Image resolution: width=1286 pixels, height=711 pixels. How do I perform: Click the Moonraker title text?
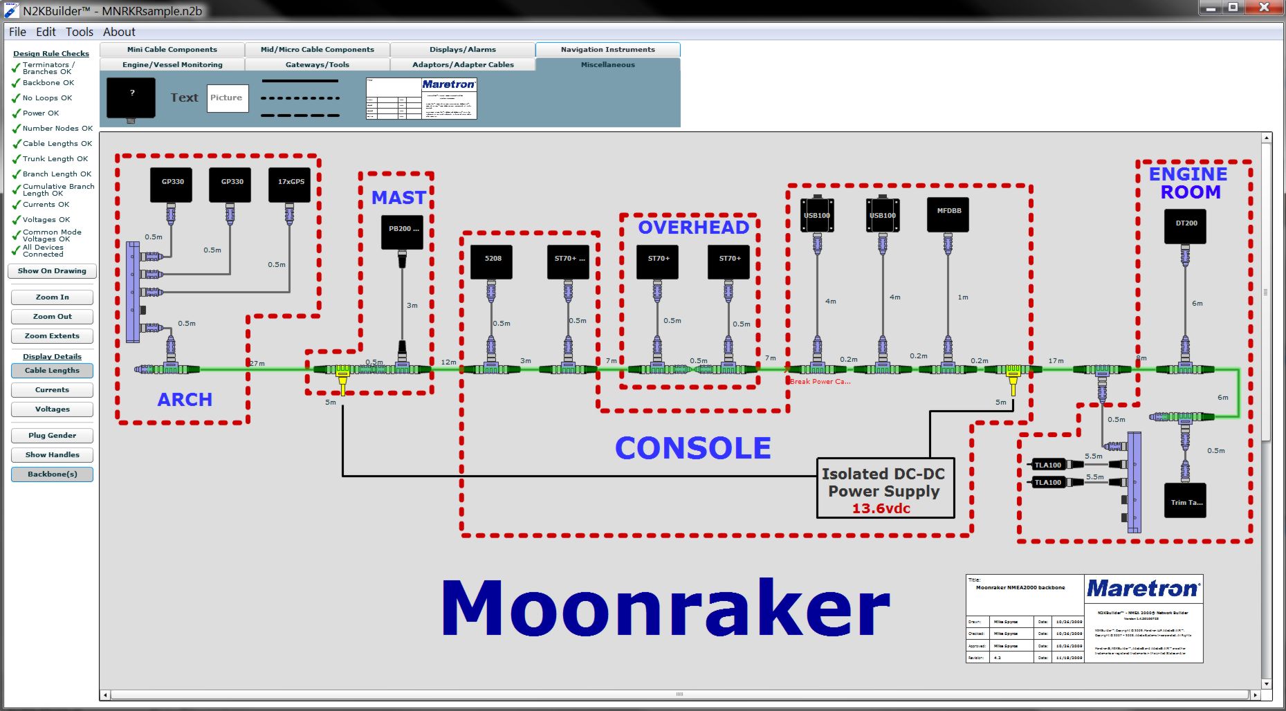coord(665,609)
